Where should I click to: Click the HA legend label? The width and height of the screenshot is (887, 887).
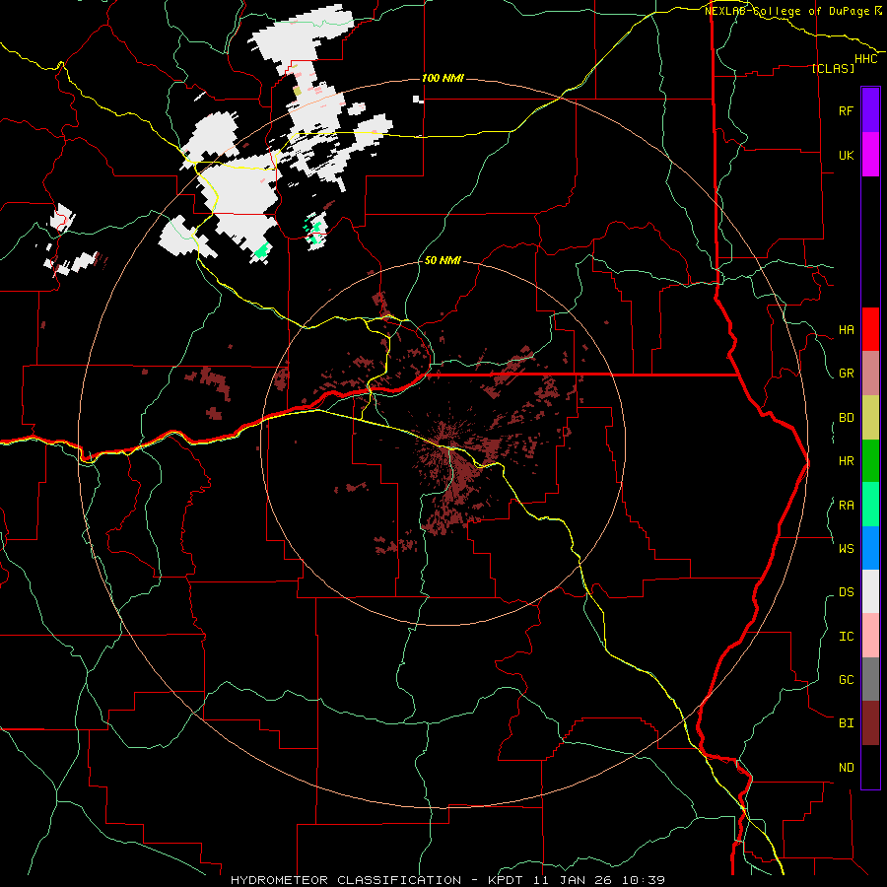846,330
